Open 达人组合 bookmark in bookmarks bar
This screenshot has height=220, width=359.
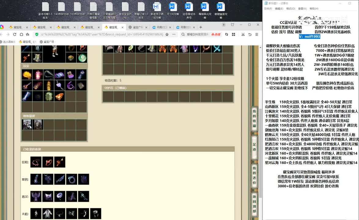8,42
